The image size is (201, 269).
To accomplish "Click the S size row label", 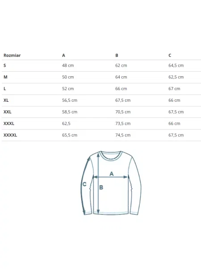I will (x=5, y=65).
